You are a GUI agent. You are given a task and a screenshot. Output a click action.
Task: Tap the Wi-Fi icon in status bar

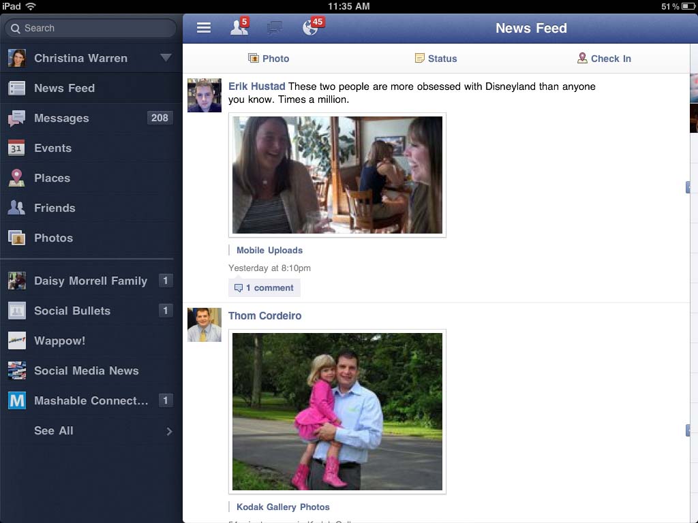30,6
